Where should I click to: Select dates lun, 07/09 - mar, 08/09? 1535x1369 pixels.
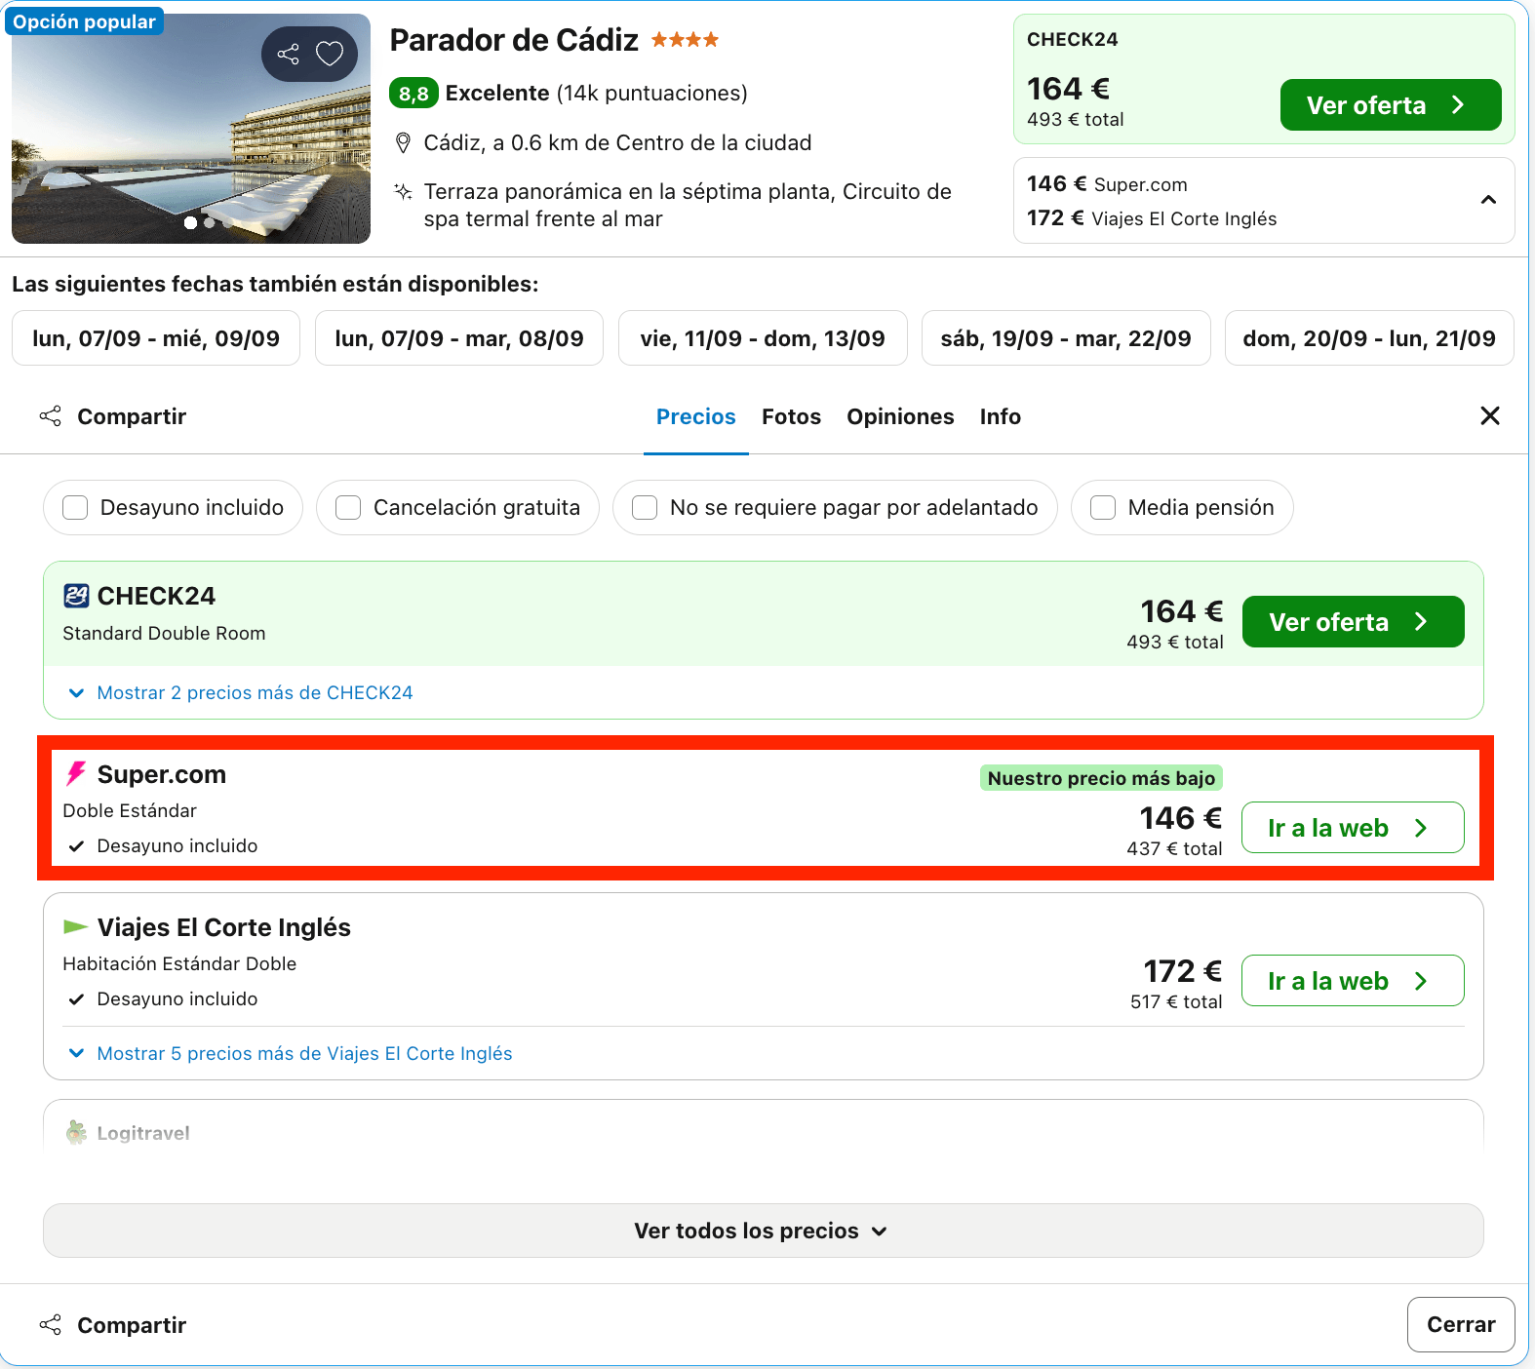(459, 338)
